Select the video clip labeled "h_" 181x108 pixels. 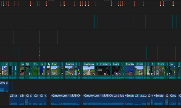point(49,70)
